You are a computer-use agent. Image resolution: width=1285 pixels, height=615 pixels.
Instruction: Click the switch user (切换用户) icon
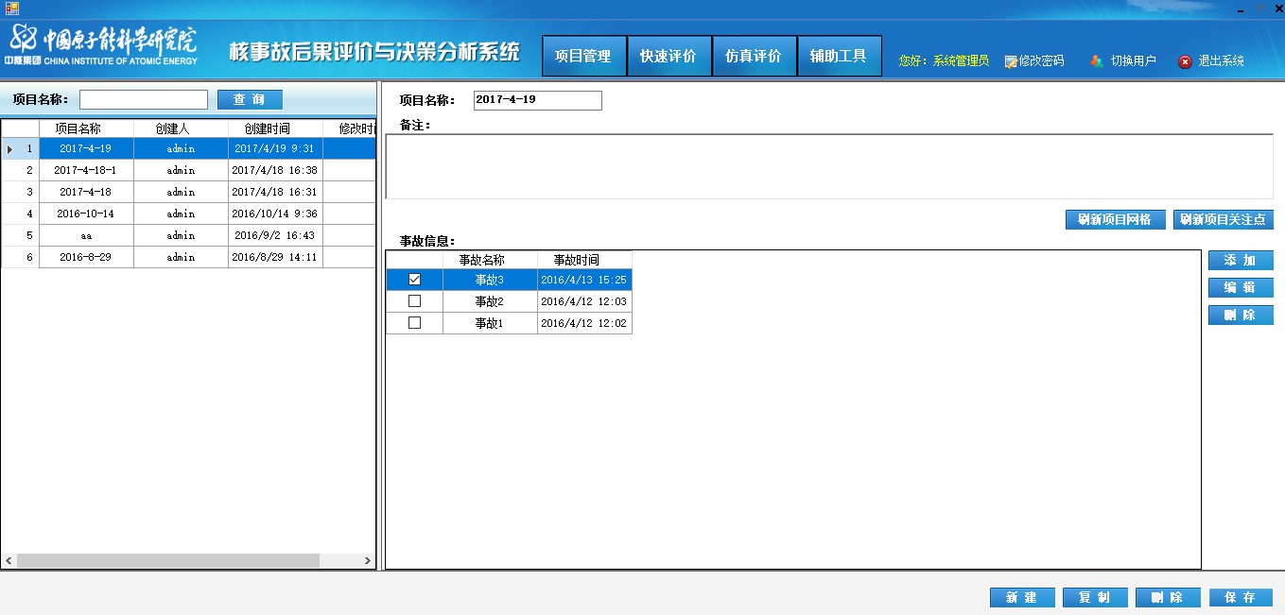click(1096, 61)
